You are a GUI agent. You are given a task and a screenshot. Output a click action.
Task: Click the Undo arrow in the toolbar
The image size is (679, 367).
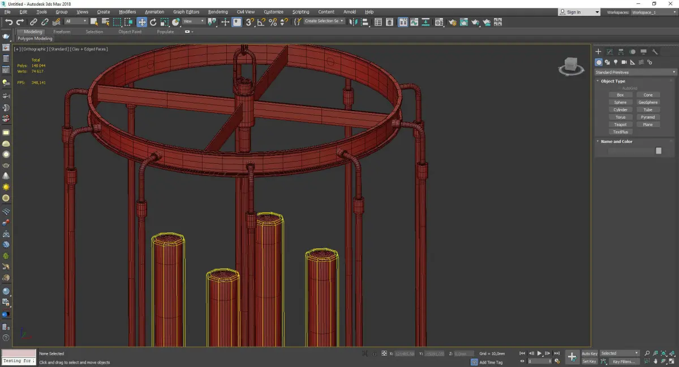coord(8,22)
